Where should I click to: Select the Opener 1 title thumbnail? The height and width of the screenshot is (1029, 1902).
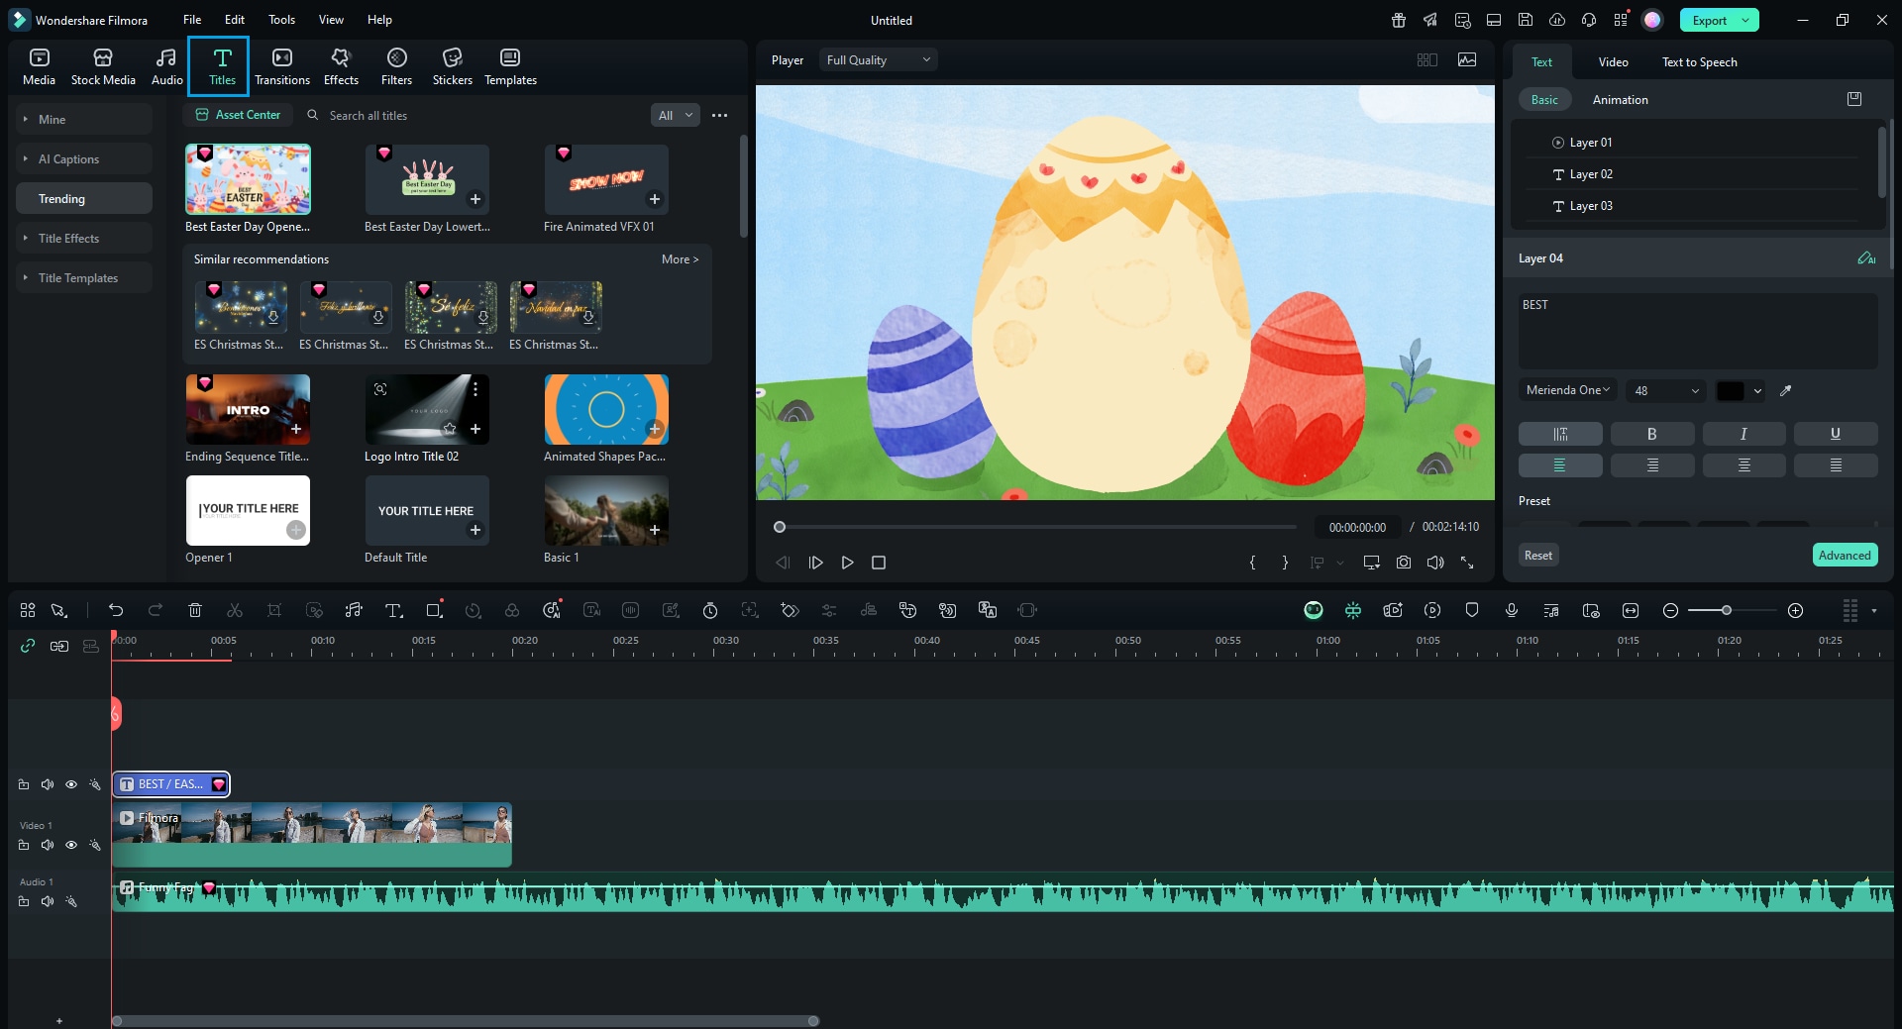248,510
